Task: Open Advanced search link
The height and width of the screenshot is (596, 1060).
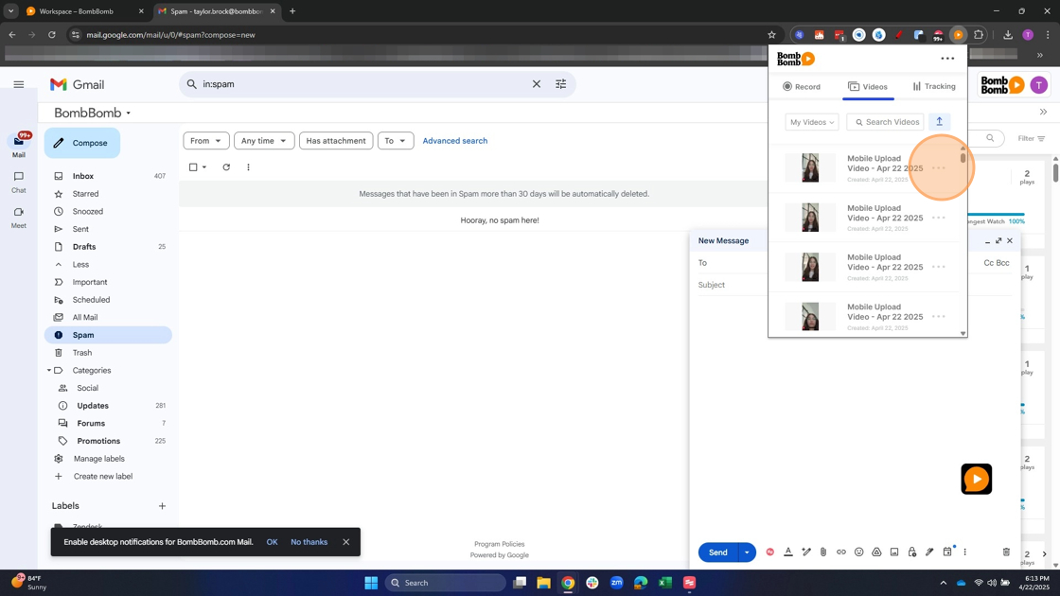Action: (455, 141)
